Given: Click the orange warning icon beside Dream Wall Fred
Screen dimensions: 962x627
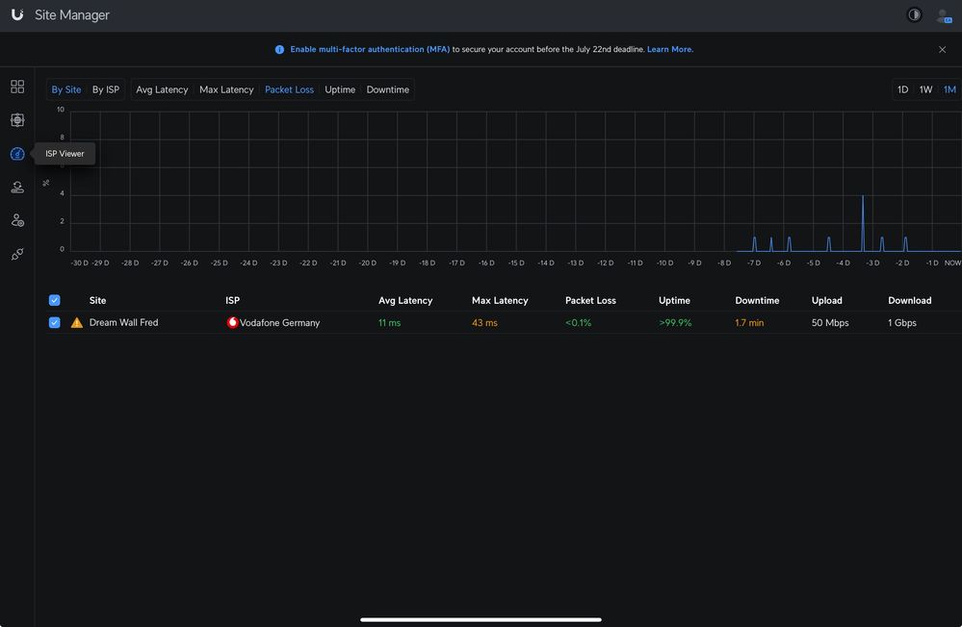Looking at the screenshot, I should coord(77,323).
